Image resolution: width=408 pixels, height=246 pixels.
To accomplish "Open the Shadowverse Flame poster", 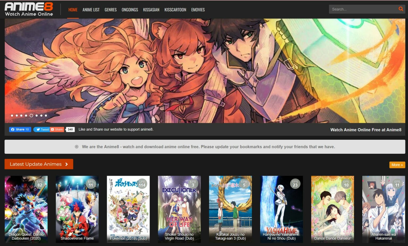I will [77, 209].
